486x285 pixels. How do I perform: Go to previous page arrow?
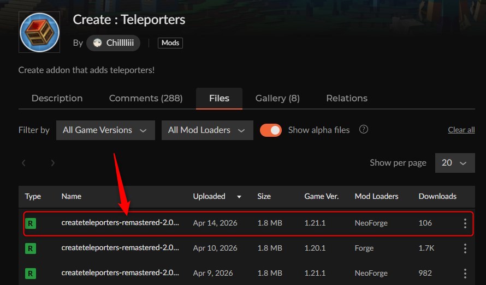[x=23, y=163]
